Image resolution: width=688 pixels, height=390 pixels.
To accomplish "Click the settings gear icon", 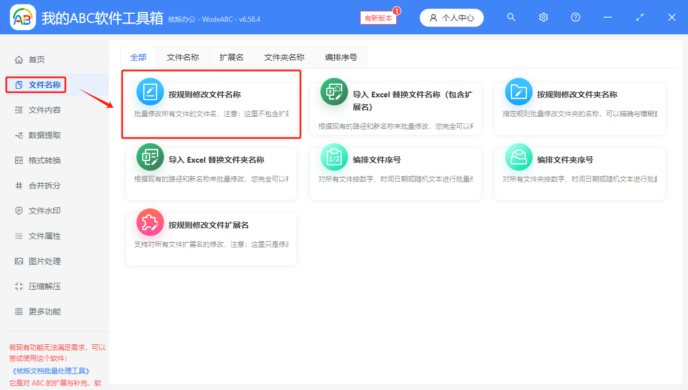I will [543, 17].
